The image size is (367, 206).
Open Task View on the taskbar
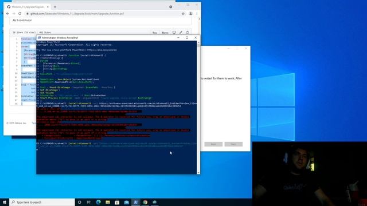[89, 202]
